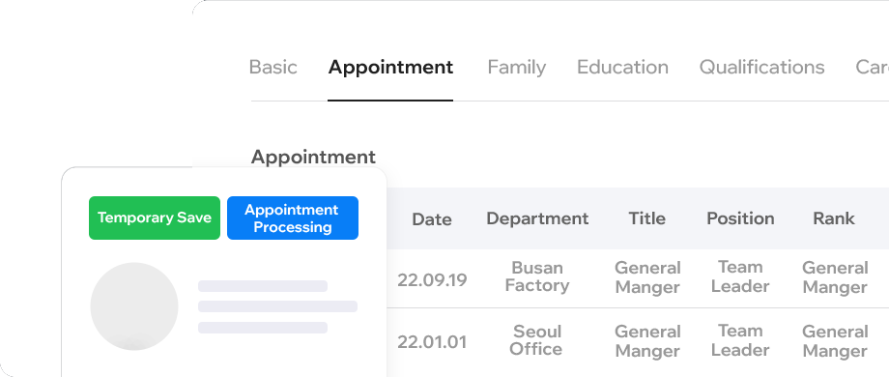Select the Seoul Office department cell
Screen dimensions: 889x377
coord(535,339)
